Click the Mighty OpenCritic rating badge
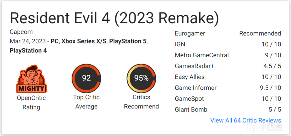 pos(31,79)
